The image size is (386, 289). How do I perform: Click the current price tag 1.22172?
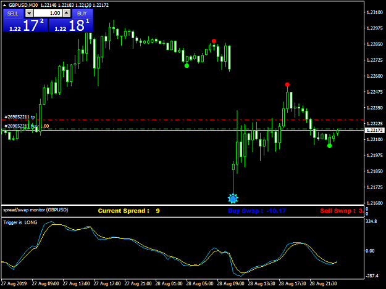375,131
